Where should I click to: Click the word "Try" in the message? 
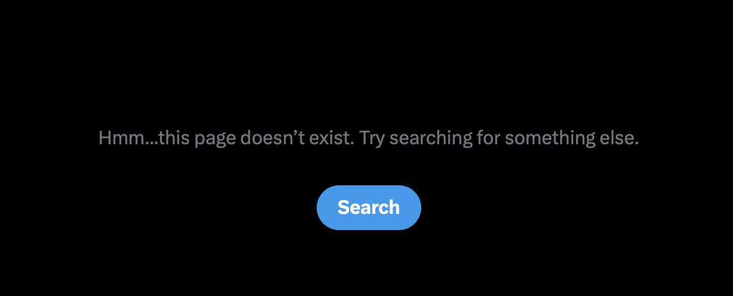372,139
